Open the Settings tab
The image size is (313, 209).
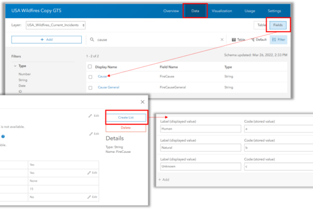coord(274,11)
